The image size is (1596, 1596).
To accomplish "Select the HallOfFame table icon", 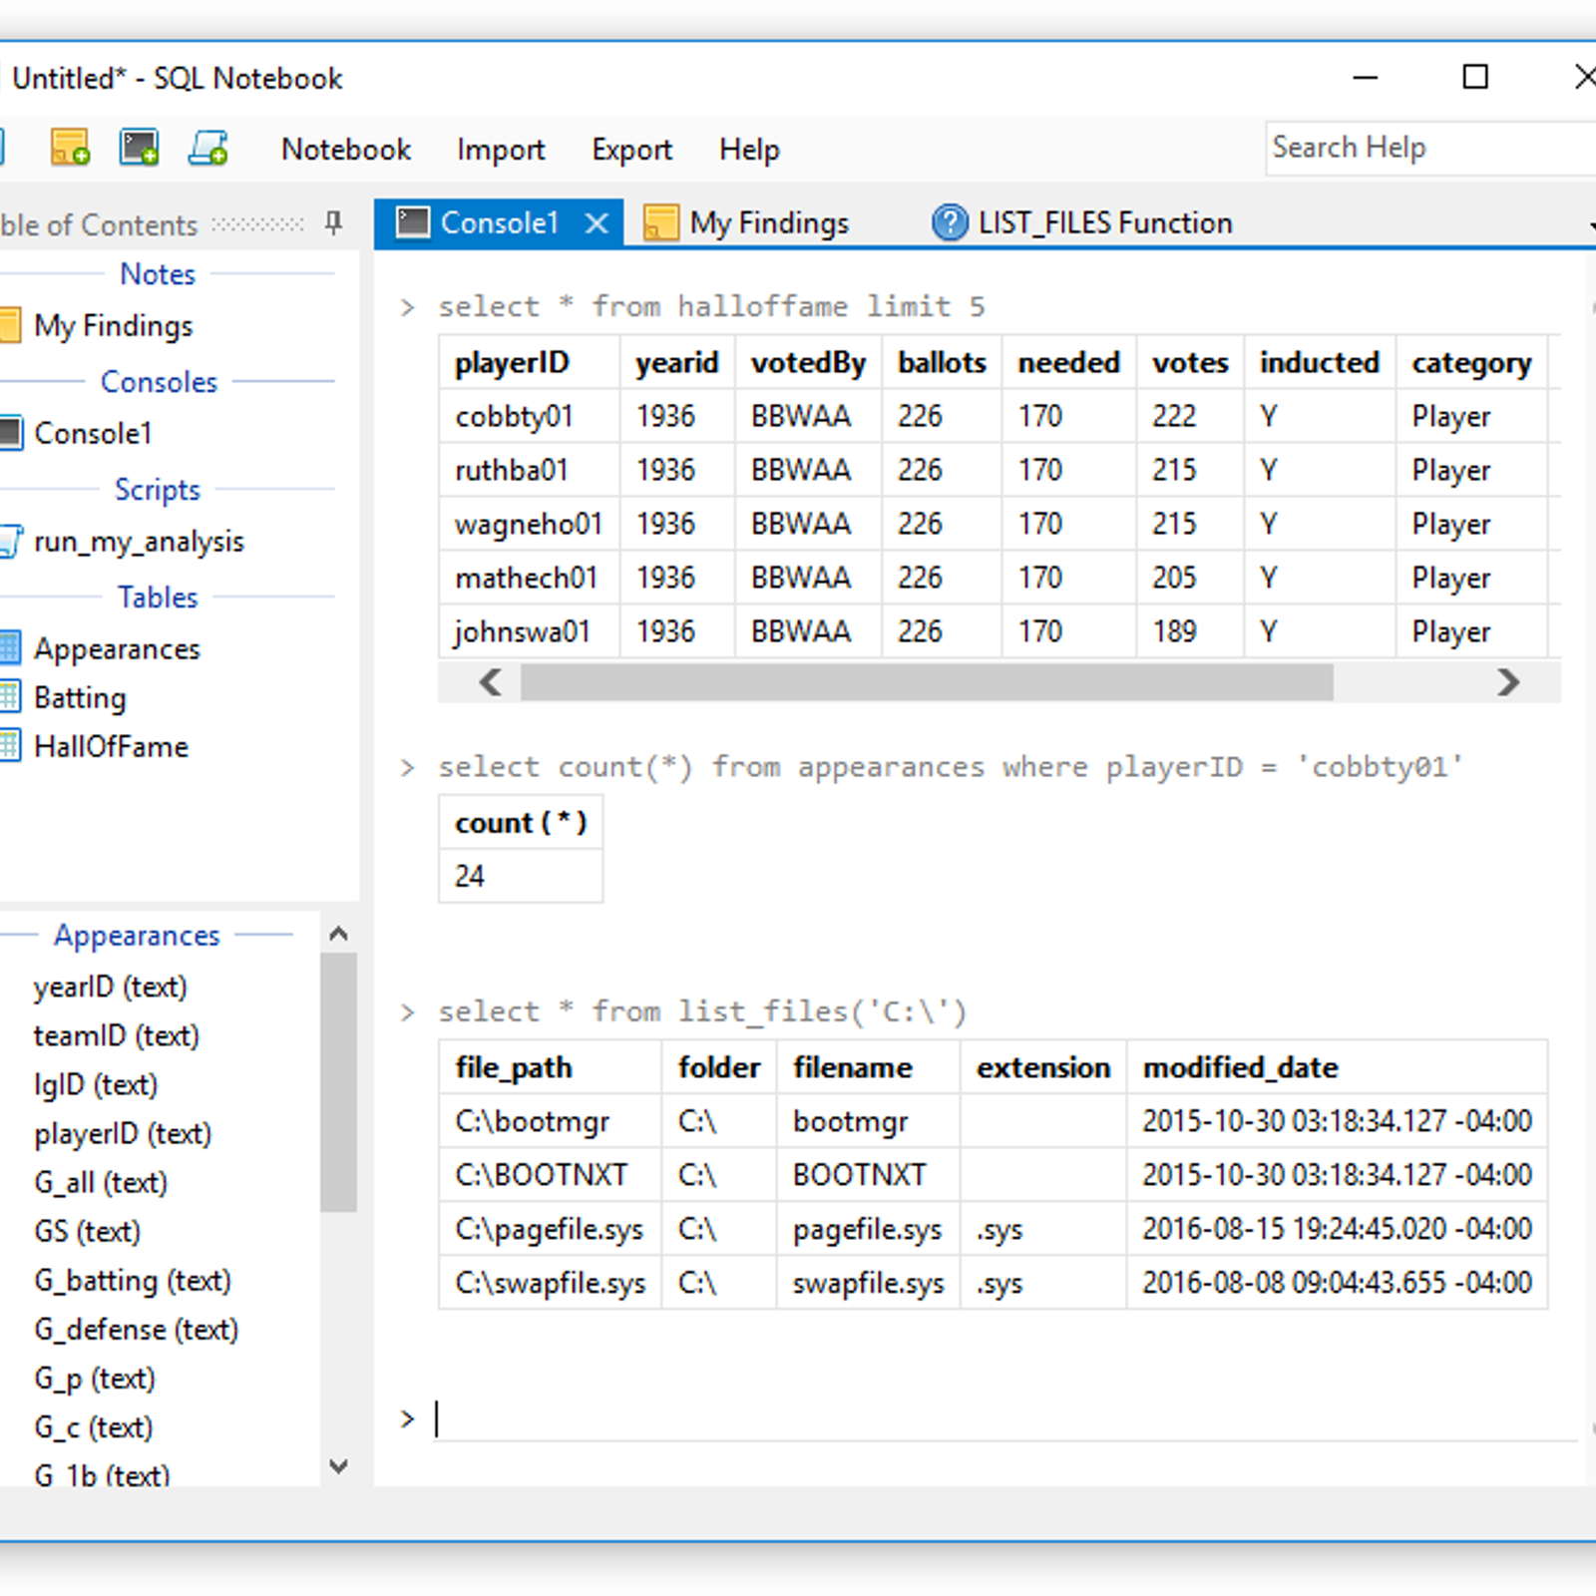I will (x=9, y=745).
